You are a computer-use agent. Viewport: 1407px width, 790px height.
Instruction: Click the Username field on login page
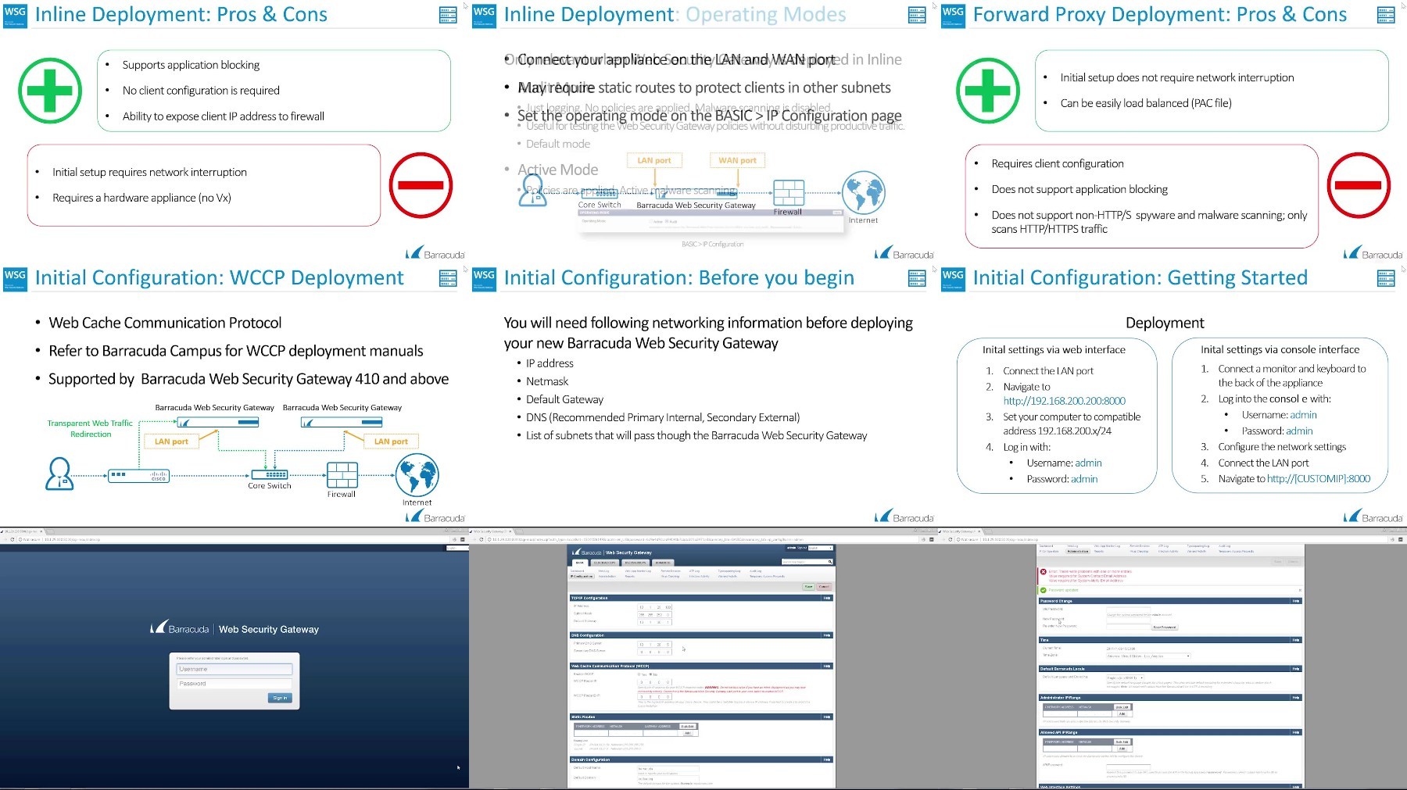click(234, 669)
